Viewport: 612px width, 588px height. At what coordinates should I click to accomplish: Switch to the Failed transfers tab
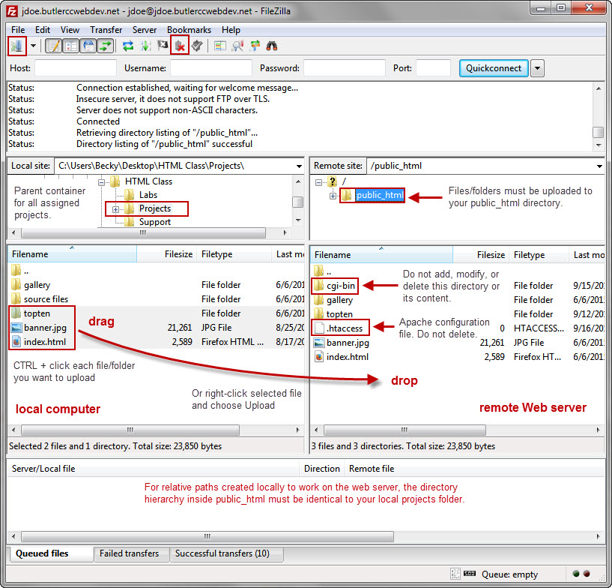pos(131,554)
